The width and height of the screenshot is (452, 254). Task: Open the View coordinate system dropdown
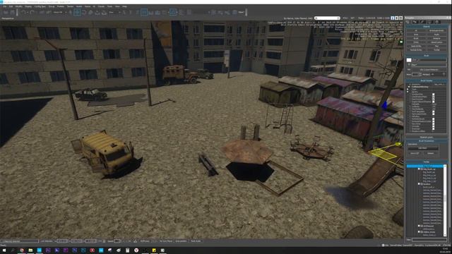click(114, 13)
